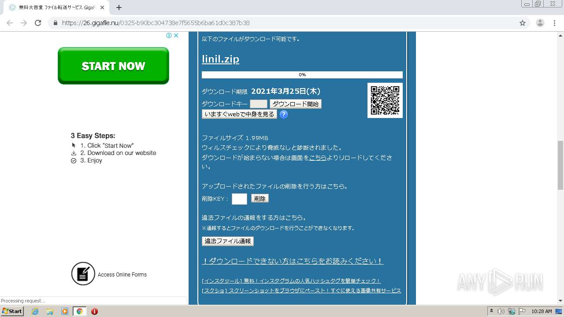This screenshot has width=564, height=317.
Task: Click the page vertical scrollbar thumb
Action: [x=560, y=165]
